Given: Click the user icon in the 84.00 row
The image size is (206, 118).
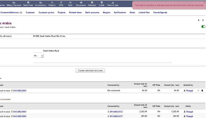Looking at the screenshot, I should pos(185,91).
